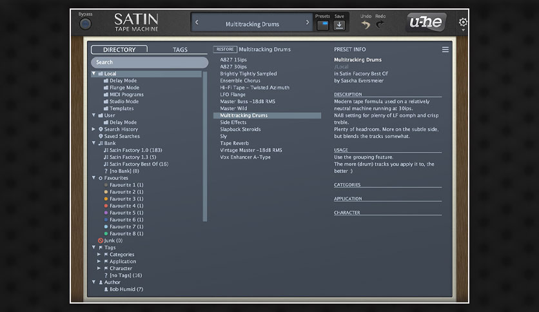
Task: Click the directory tree scrollbar
Action: coord(205,146)
